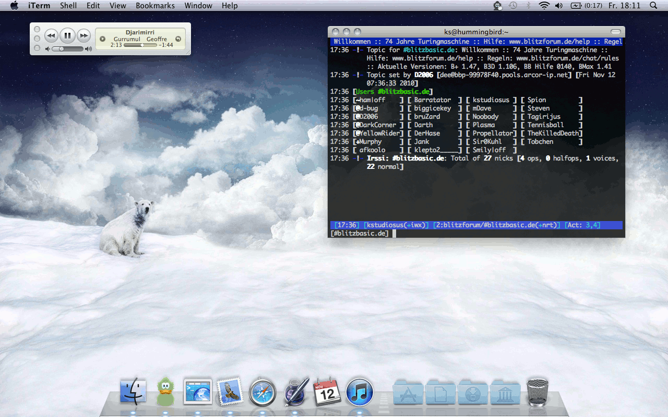Open the Shell menu in menu bar

68,6
